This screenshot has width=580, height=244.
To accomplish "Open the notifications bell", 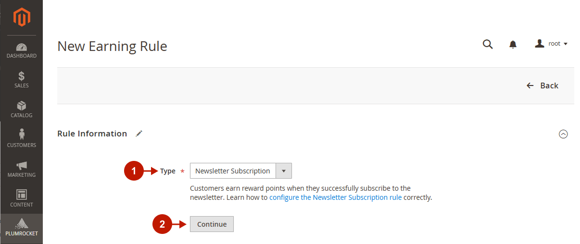I will [513, 45].
